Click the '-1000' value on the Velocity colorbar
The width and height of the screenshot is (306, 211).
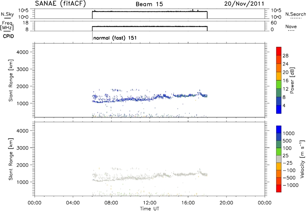pyautogui.click(x=290, y=185)
